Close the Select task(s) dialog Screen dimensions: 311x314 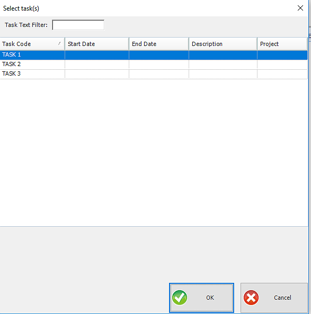click(x=300, y=8)
